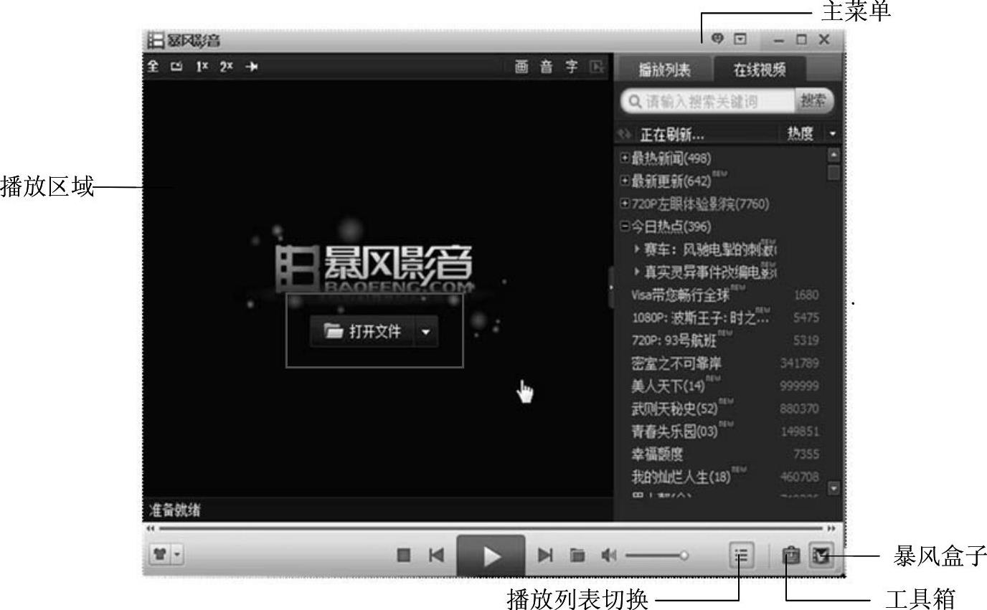Image resolution: width=987 pixels, height=610 pixels.
Task: Focus the search keyword input field
Action: coord(707,102)
